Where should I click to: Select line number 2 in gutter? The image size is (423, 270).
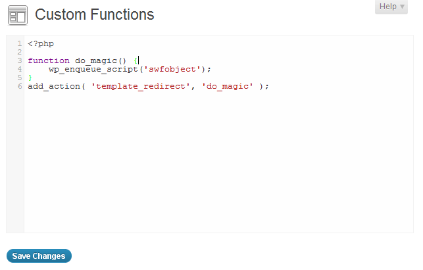(20, 52)
